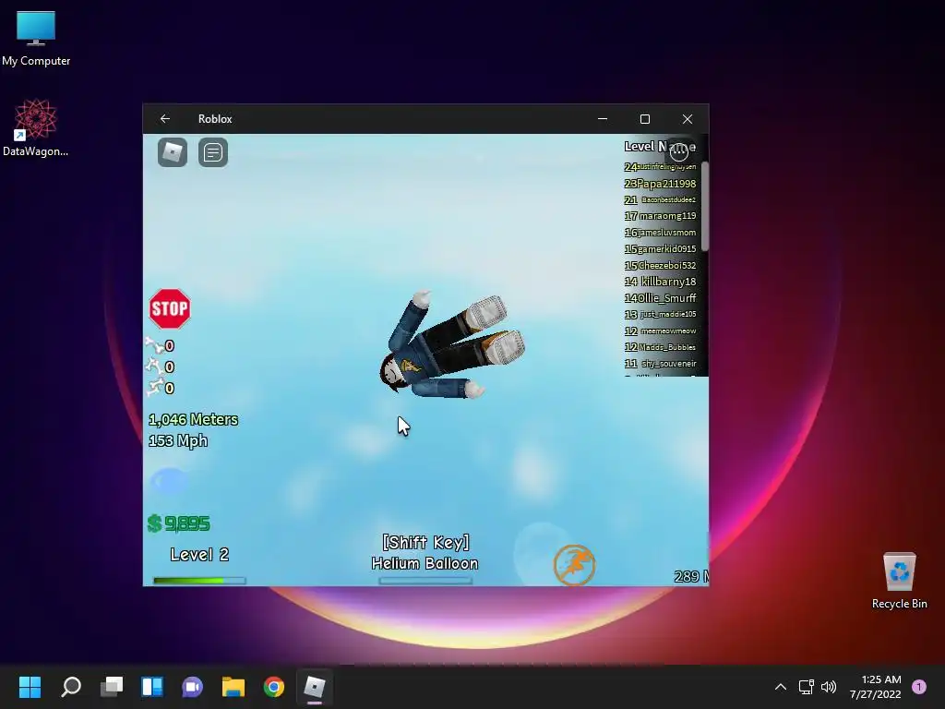Click the red STOP sign
This screenshot has height=709, width=945.
(x=170, y=308)
